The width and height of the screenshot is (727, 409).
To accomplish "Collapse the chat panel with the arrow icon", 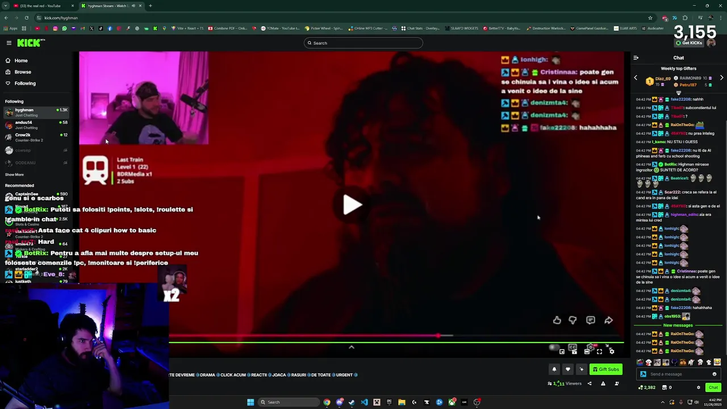I will (636, 58).
